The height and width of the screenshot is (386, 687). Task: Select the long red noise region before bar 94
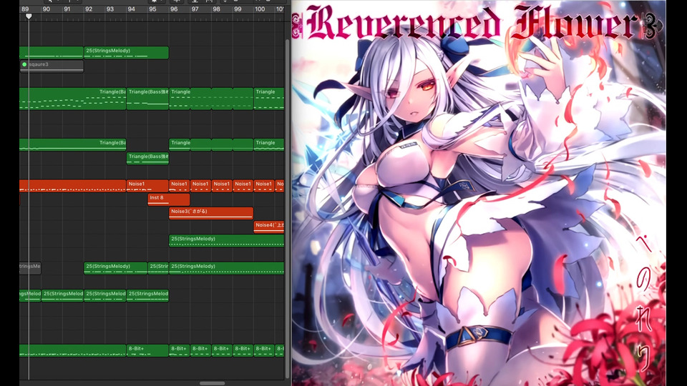(x=73, y=186)
